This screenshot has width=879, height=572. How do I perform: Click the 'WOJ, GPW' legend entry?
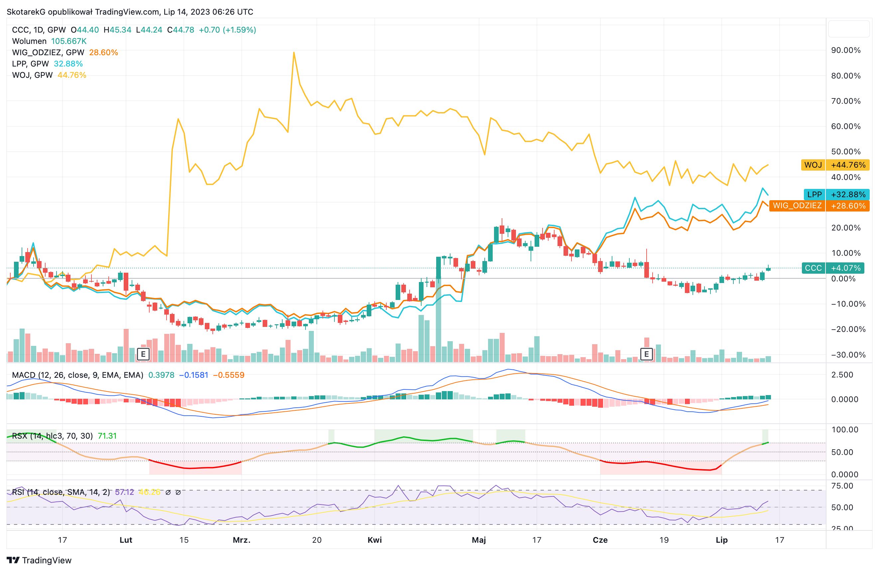[x=32, y=75]
